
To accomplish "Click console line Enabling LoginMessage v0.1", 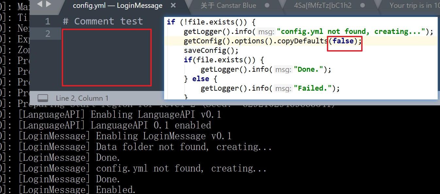I will [x=125, y=136].
